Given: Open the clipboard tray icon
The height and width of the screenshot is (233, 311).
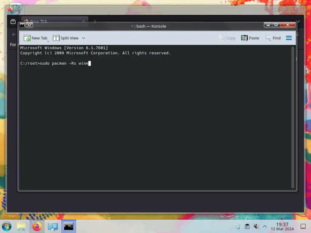Looking at the screenshot, I should pyautogui.click(x=247, y=226).
